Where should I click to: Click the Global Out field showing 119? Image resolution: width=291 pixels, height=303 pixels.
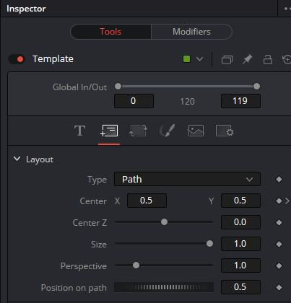click(x=240, y=101)
